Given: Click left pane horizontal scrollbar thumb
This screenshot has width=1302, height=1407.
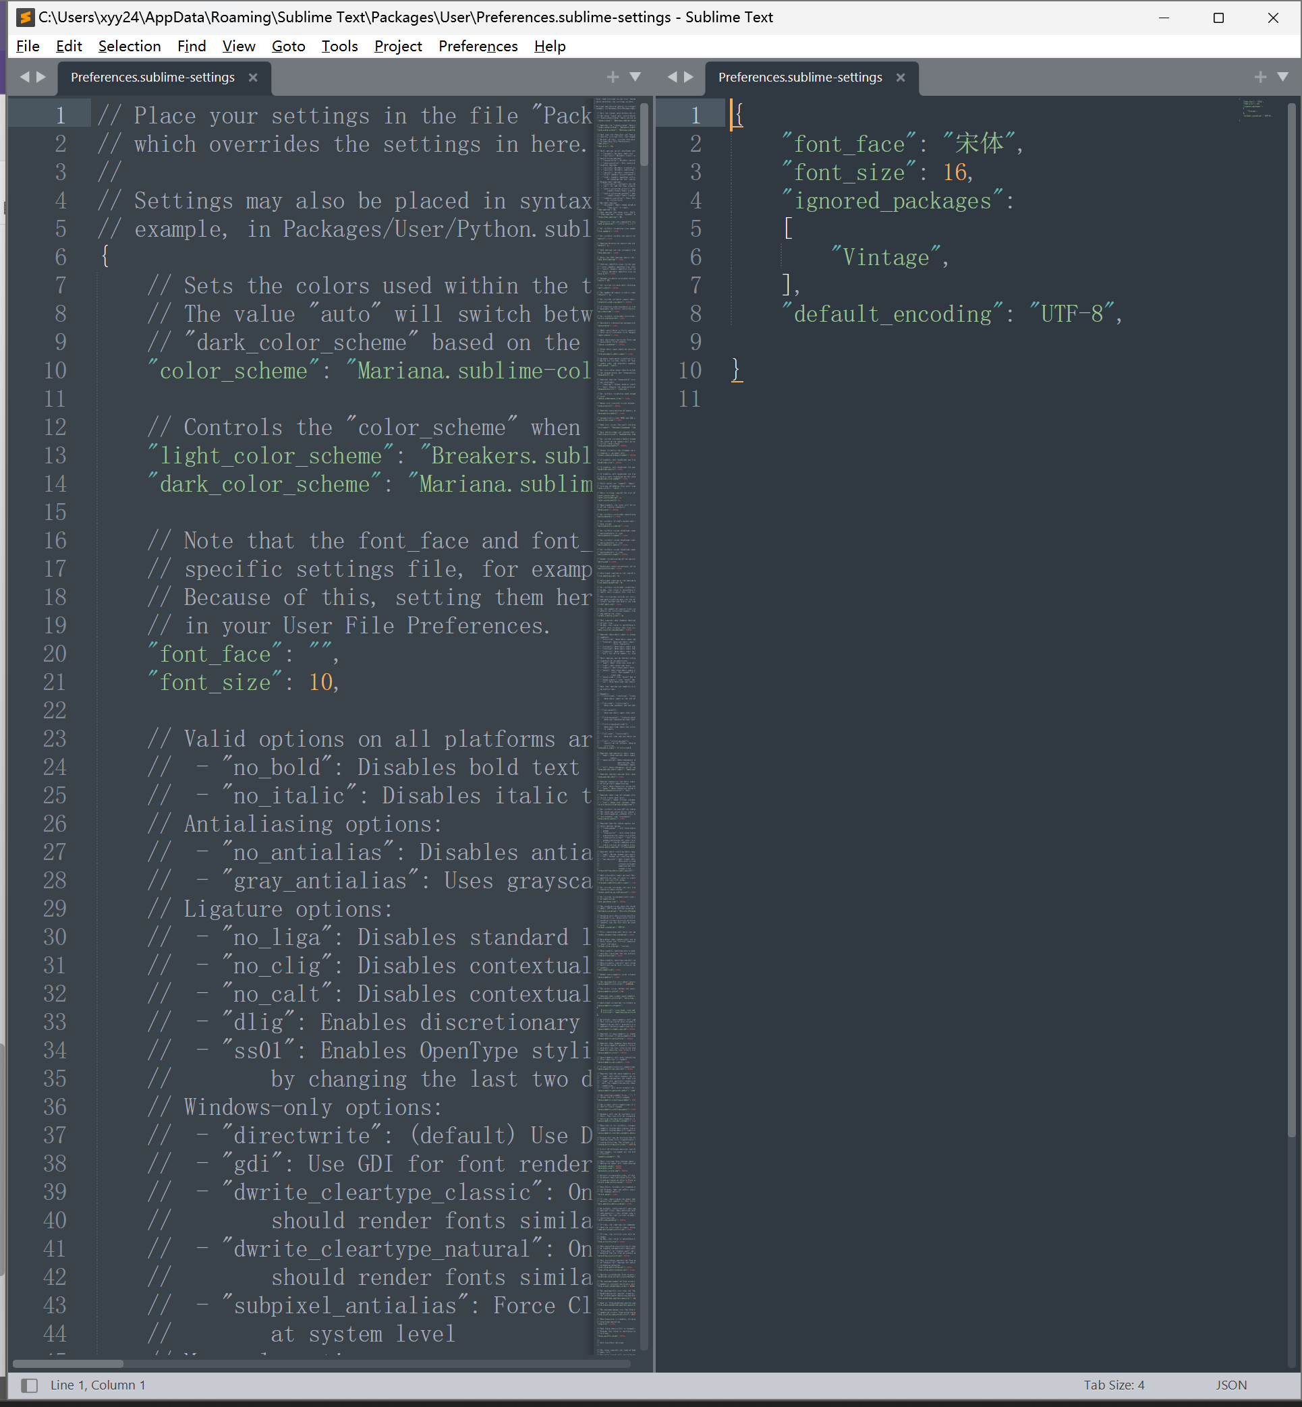Looking at the screenshot, I should click(68, 1363).
